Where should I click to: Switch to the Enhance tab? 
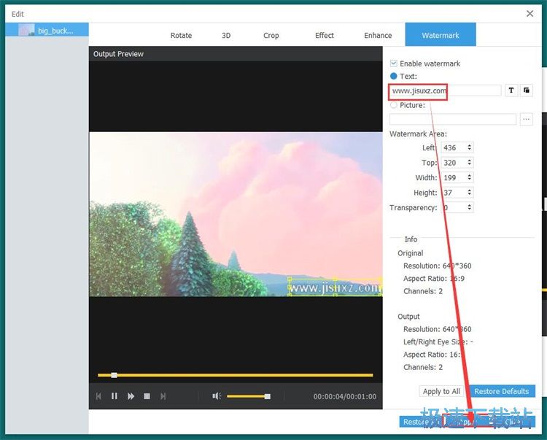tap(378, 35)
